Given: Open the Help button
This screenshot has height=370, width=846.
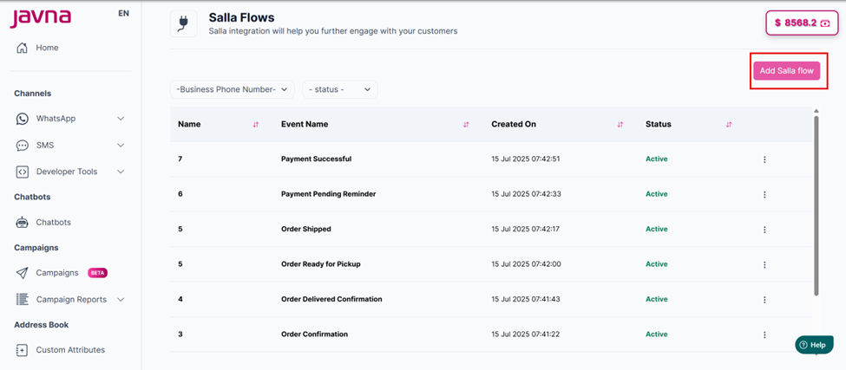Looking at the screenshot, I should pyautogui.click(x=814, y=345).
